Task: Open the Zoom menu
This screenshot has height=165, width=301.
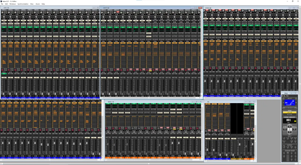Action: [38, 4]
